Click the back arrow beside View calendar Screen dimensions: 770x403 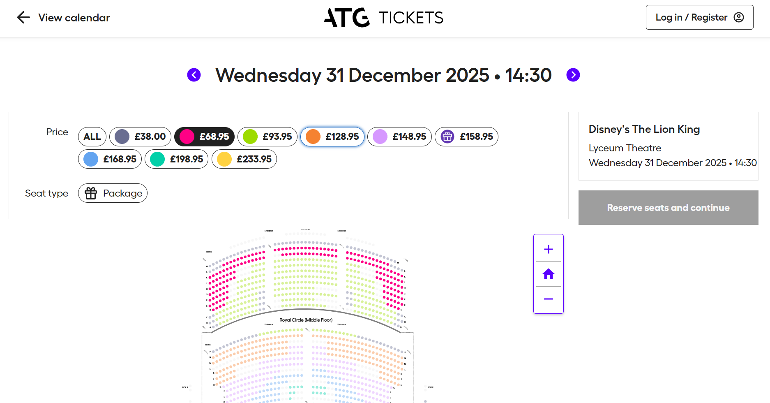pyautogui.click(x=23, y=18)
